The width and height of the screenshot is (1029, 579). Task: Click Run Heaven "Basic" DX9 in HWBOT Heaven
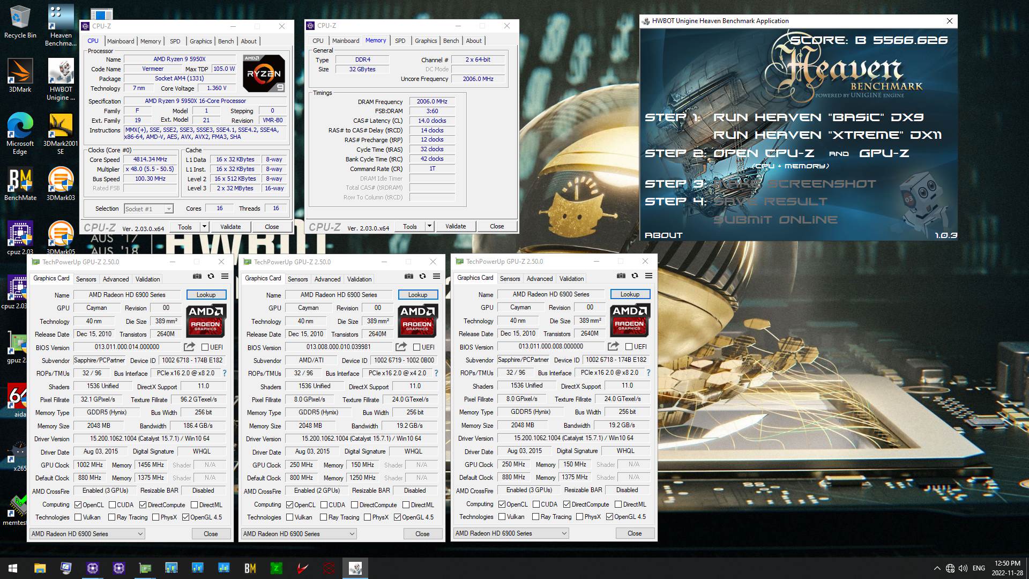coord(818,117)
